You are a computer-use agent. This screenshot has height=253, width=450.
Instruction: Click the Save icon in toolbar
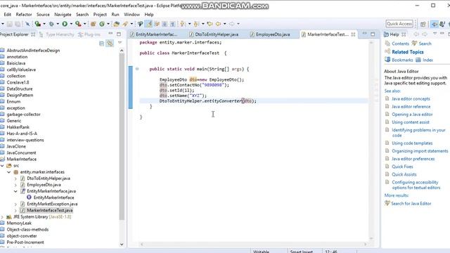click(9, 24)
